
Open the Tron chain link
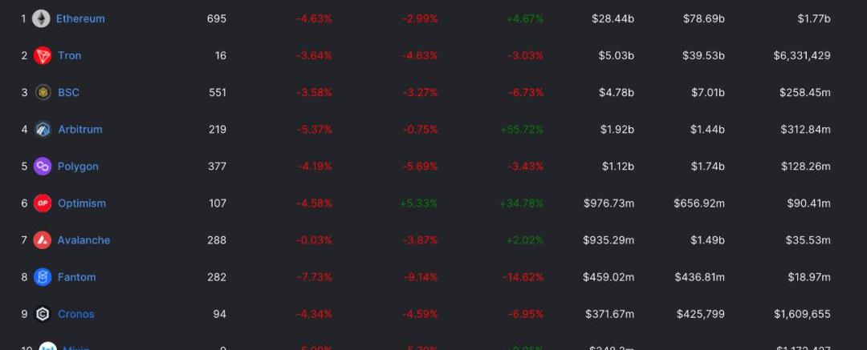coord(70,56)
